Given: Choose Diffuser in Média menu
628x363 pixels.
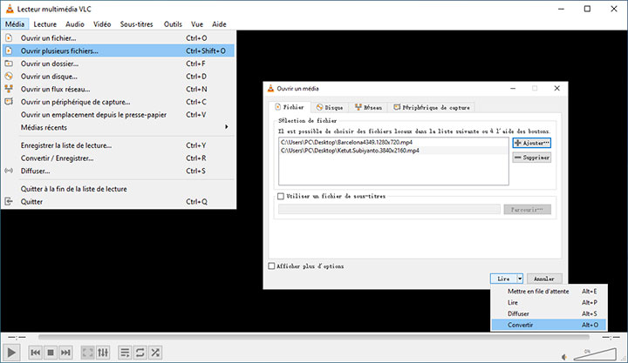Looking at the screenshot, I should click(118, 171).
